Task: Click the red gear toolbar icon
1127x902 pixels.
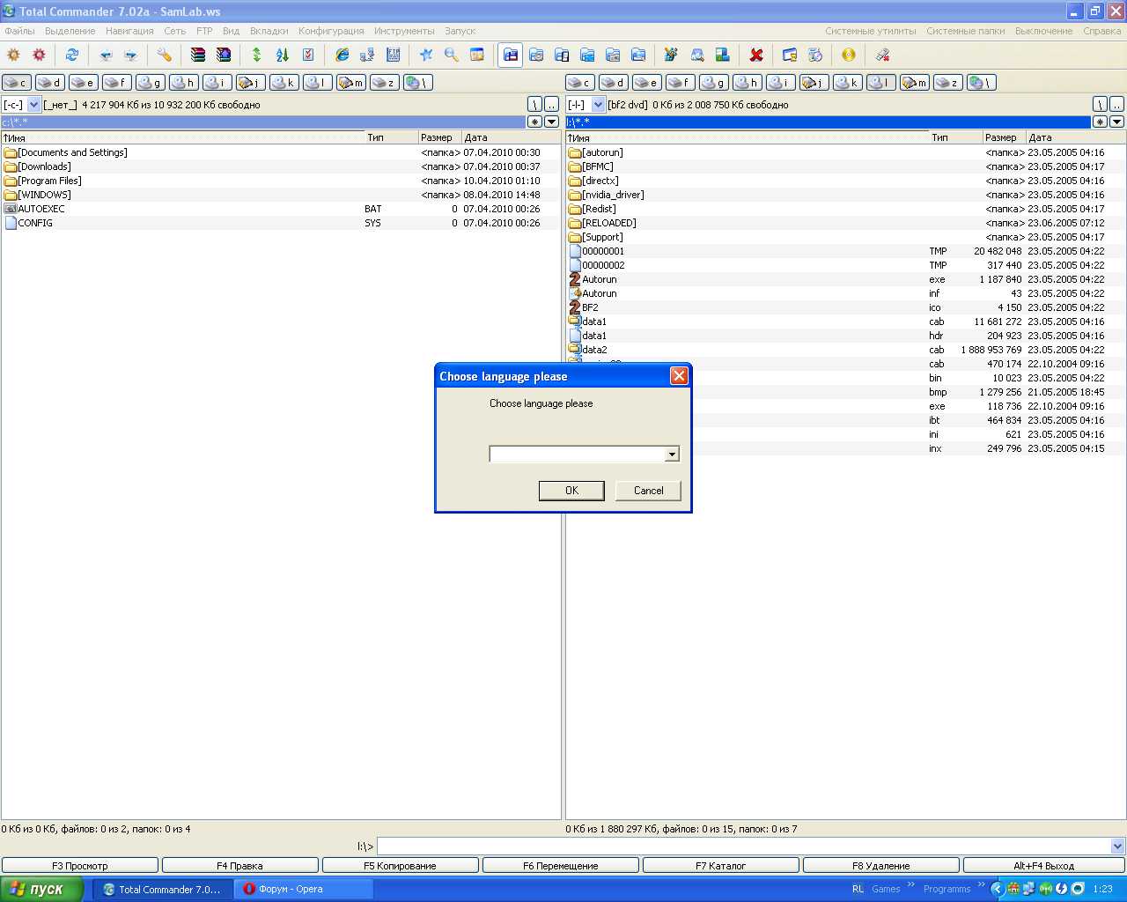Action: pyautogui.click(x=39, y=55)
